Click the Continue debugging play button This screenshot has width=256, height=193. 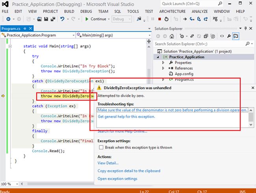87,19
